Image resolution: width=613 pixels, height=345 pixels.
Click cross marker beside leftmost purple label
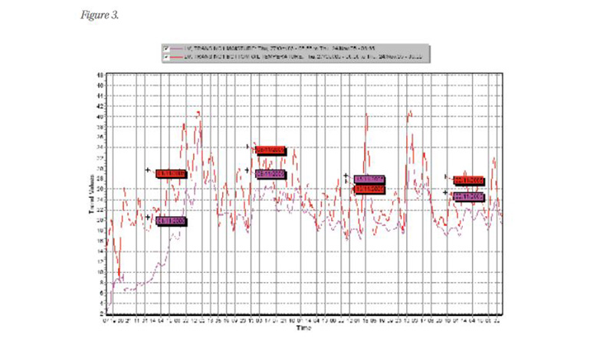pyautogui.click(x=148, y=217)
